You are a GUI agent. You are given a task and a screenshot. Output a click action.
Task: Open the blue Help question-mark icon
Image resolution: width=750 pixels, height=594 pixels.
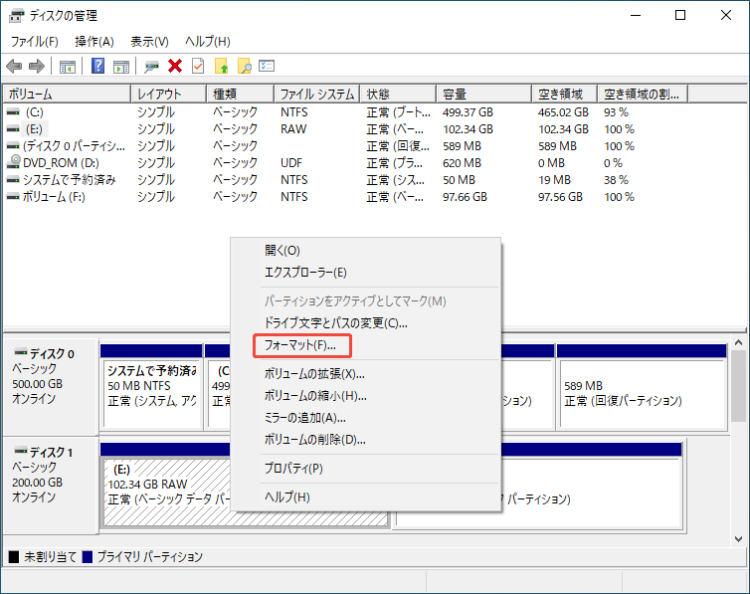(x=98, y=66)
